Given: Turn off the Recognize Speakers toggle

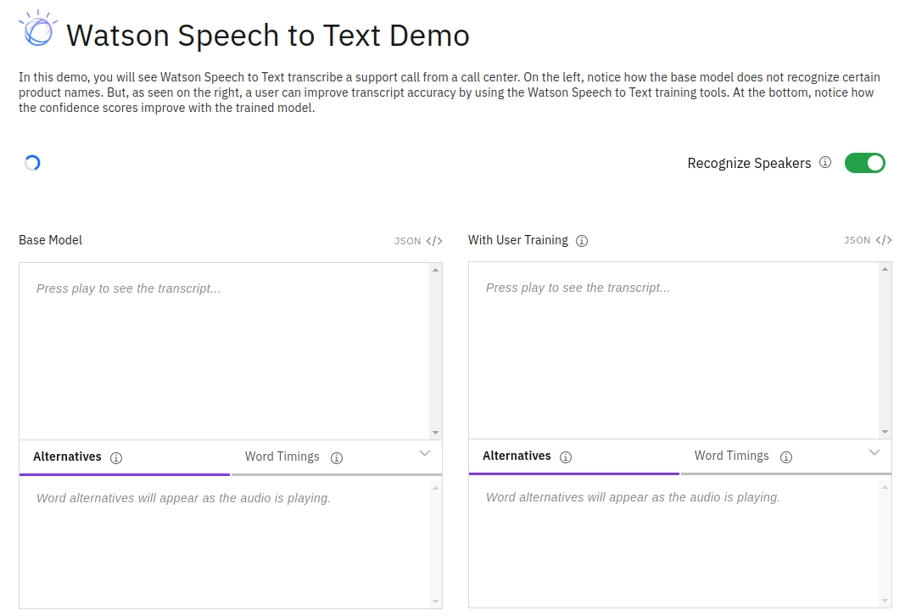Looking at the screenshot, I should coord(864,163).
